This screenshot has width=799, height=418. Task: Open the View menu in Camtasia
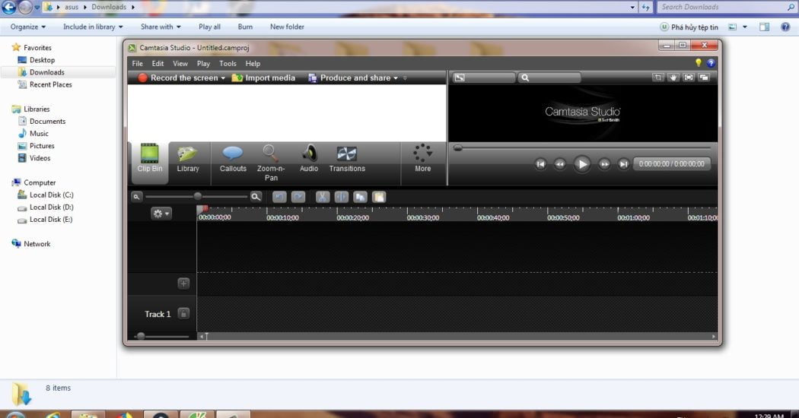coord(180,64)
